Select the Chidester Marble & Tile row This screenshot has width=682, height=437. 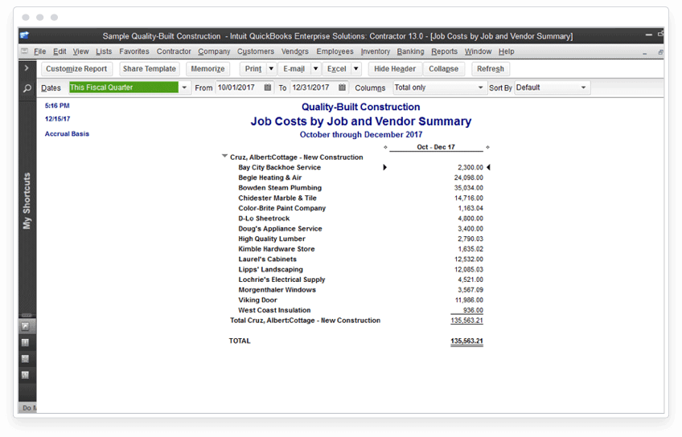360,198
